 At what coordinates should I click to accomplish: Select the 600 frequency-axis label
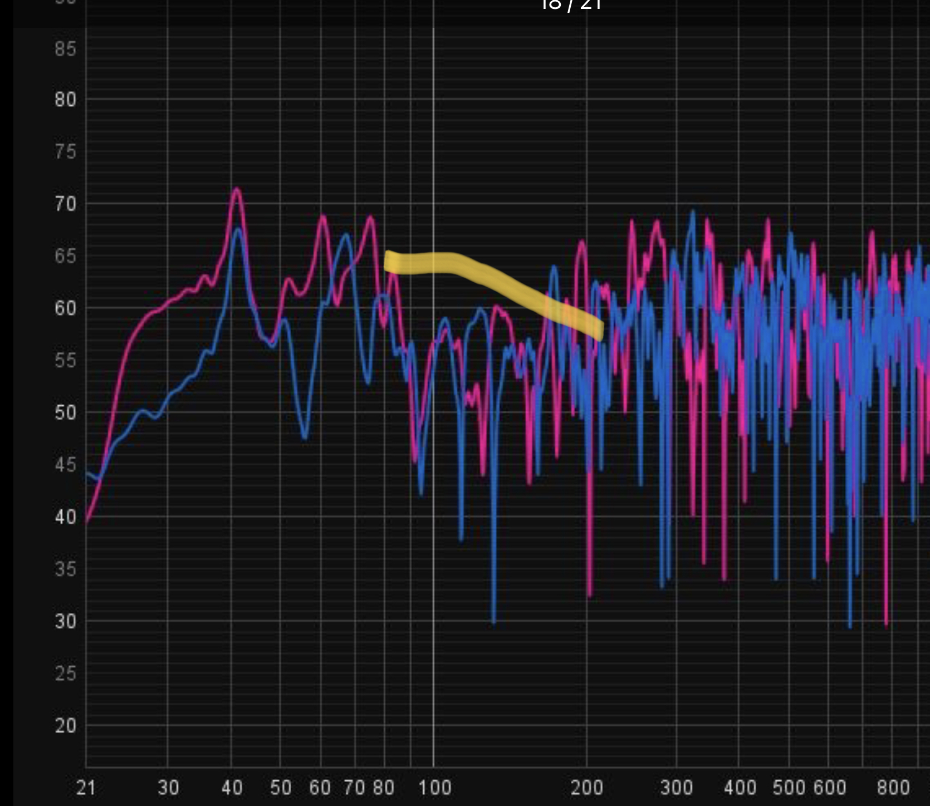830,788
